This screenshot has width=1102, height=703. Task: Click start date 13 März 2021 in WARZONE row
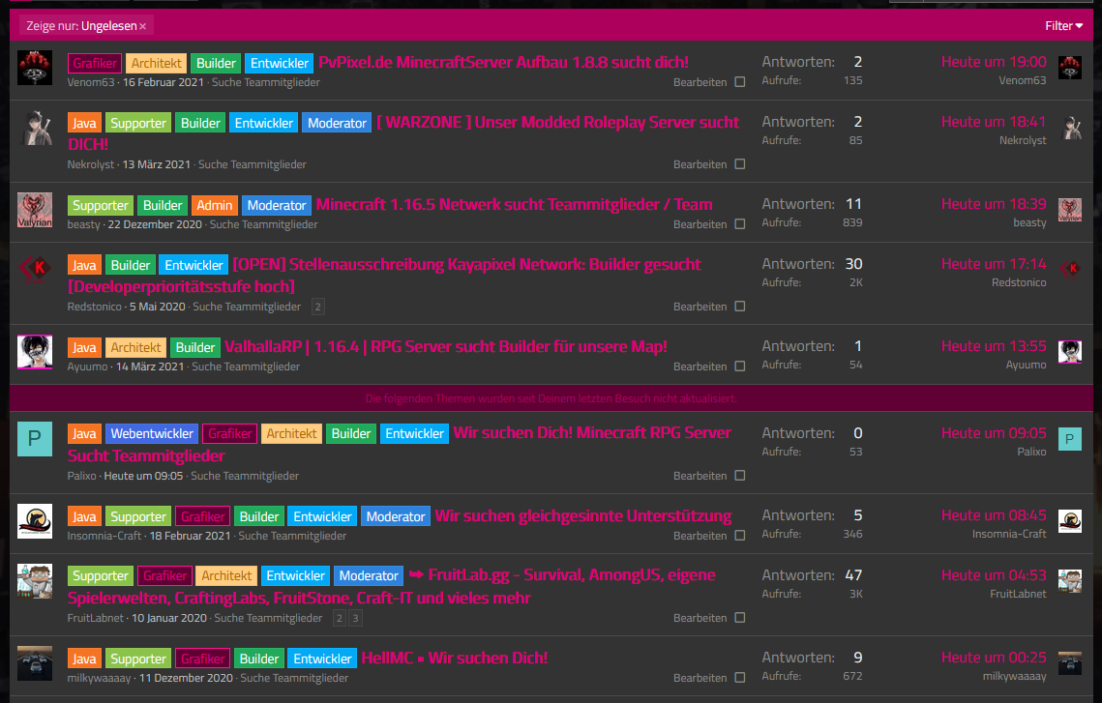click(156, 164)
